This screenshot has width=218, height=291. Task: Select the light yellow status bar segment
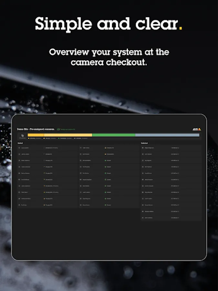[68, 135]
